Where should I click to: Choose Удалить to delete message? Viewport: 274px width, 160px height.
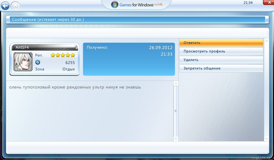click(x=221, y=60)
